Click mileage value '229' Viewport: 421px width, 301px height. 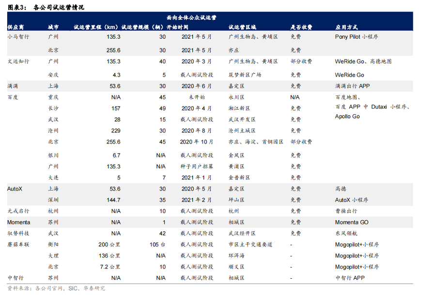[x=116, y=131]
